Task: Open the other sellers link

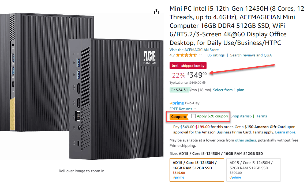Action: click(245, 140)
